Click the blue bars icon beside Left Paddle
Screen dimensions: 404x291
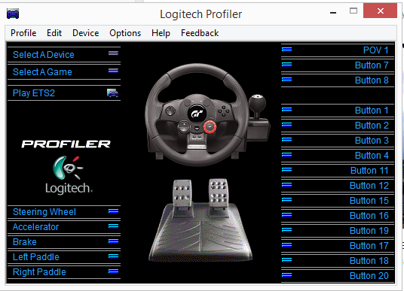pos(113,256)
